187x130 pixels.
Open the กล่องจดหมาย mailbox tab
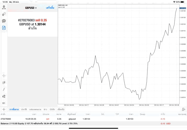(x=35, y=109)
